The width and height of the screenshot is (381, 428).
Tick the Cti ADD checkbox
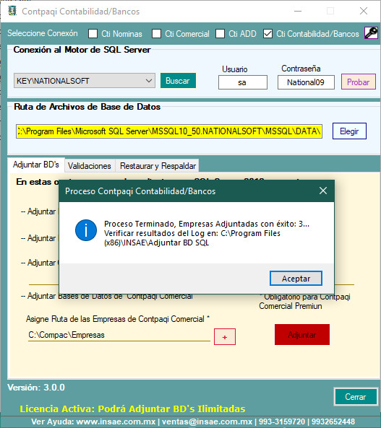tap(220, 34)
